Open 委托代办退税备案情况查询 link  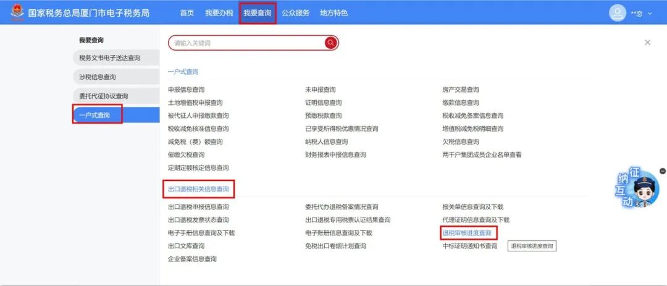point(342,207)
